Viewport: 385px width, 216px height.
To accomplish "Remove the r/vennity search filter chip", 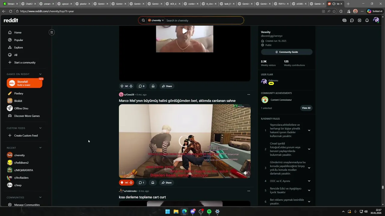I will click(163, 20).
